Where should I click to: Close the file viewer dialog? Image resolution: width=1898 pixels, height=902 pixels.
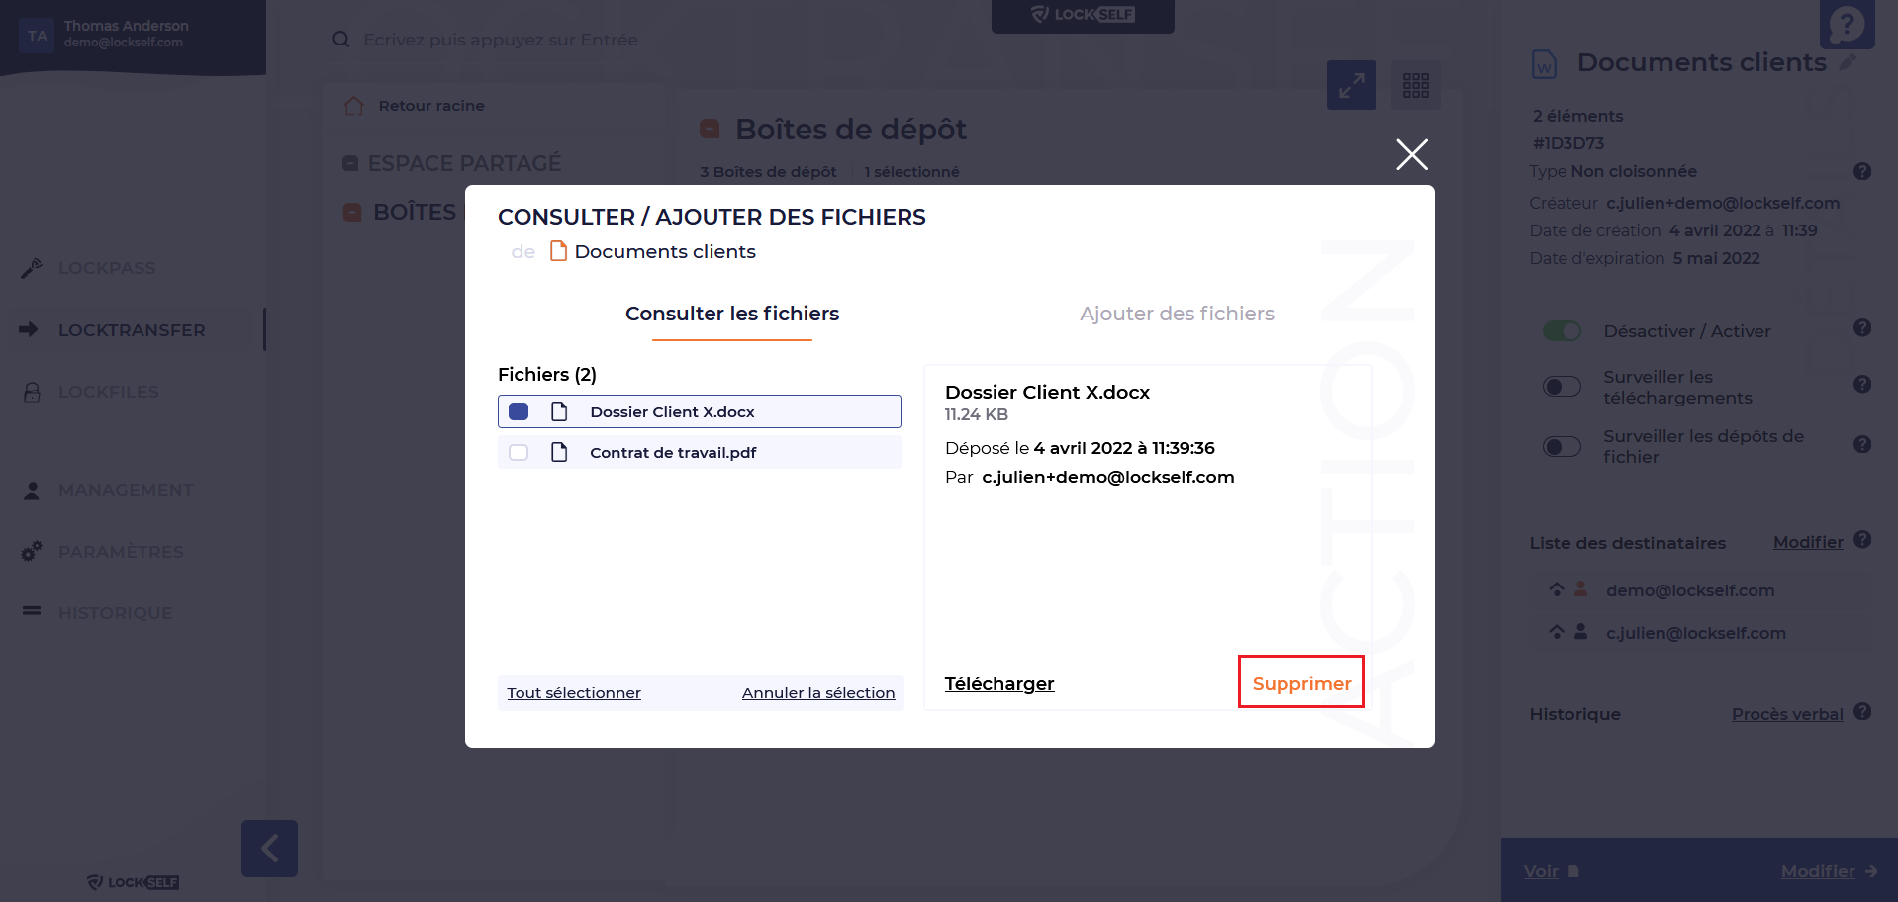pyautogui.click(x=1411, y=154)
